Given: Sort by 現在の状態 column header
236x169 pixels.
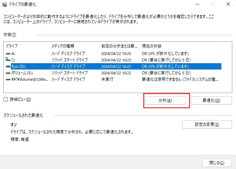Looking at the screenshot, I should coord(180,46).
